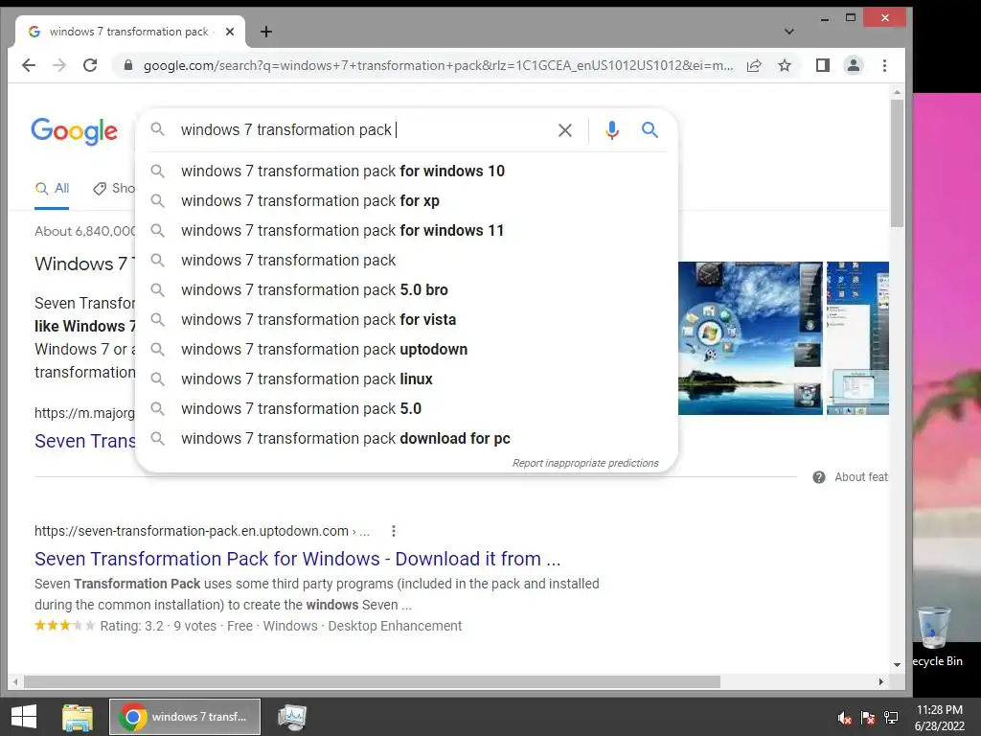981x736 pixels.
Task: Click the horizontal scrollbar thumb
Action: (x=373, y=681)
